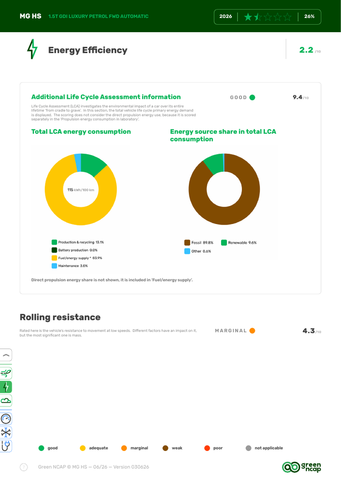The image size is (341, 484).
Task: Open the Clean Air wind-leaf section icon
Action: [6, 373]
